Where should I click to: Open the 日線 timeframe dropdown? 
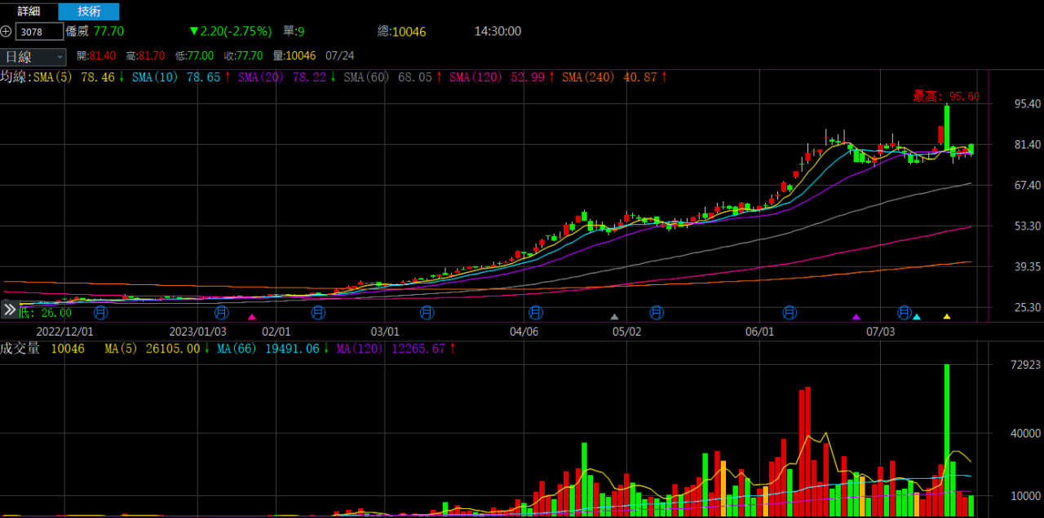click(33, 56)
